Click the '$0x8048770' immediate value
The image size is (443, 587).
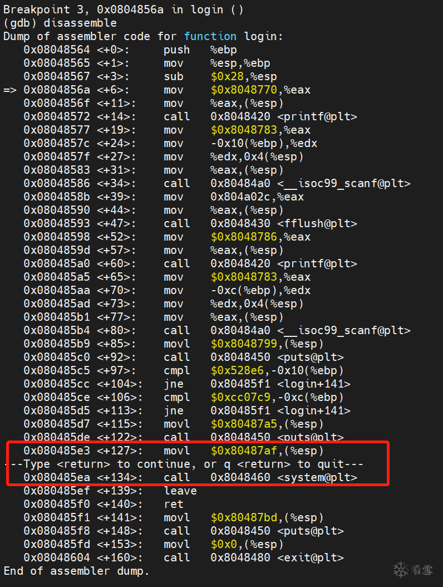coord(244,90)
